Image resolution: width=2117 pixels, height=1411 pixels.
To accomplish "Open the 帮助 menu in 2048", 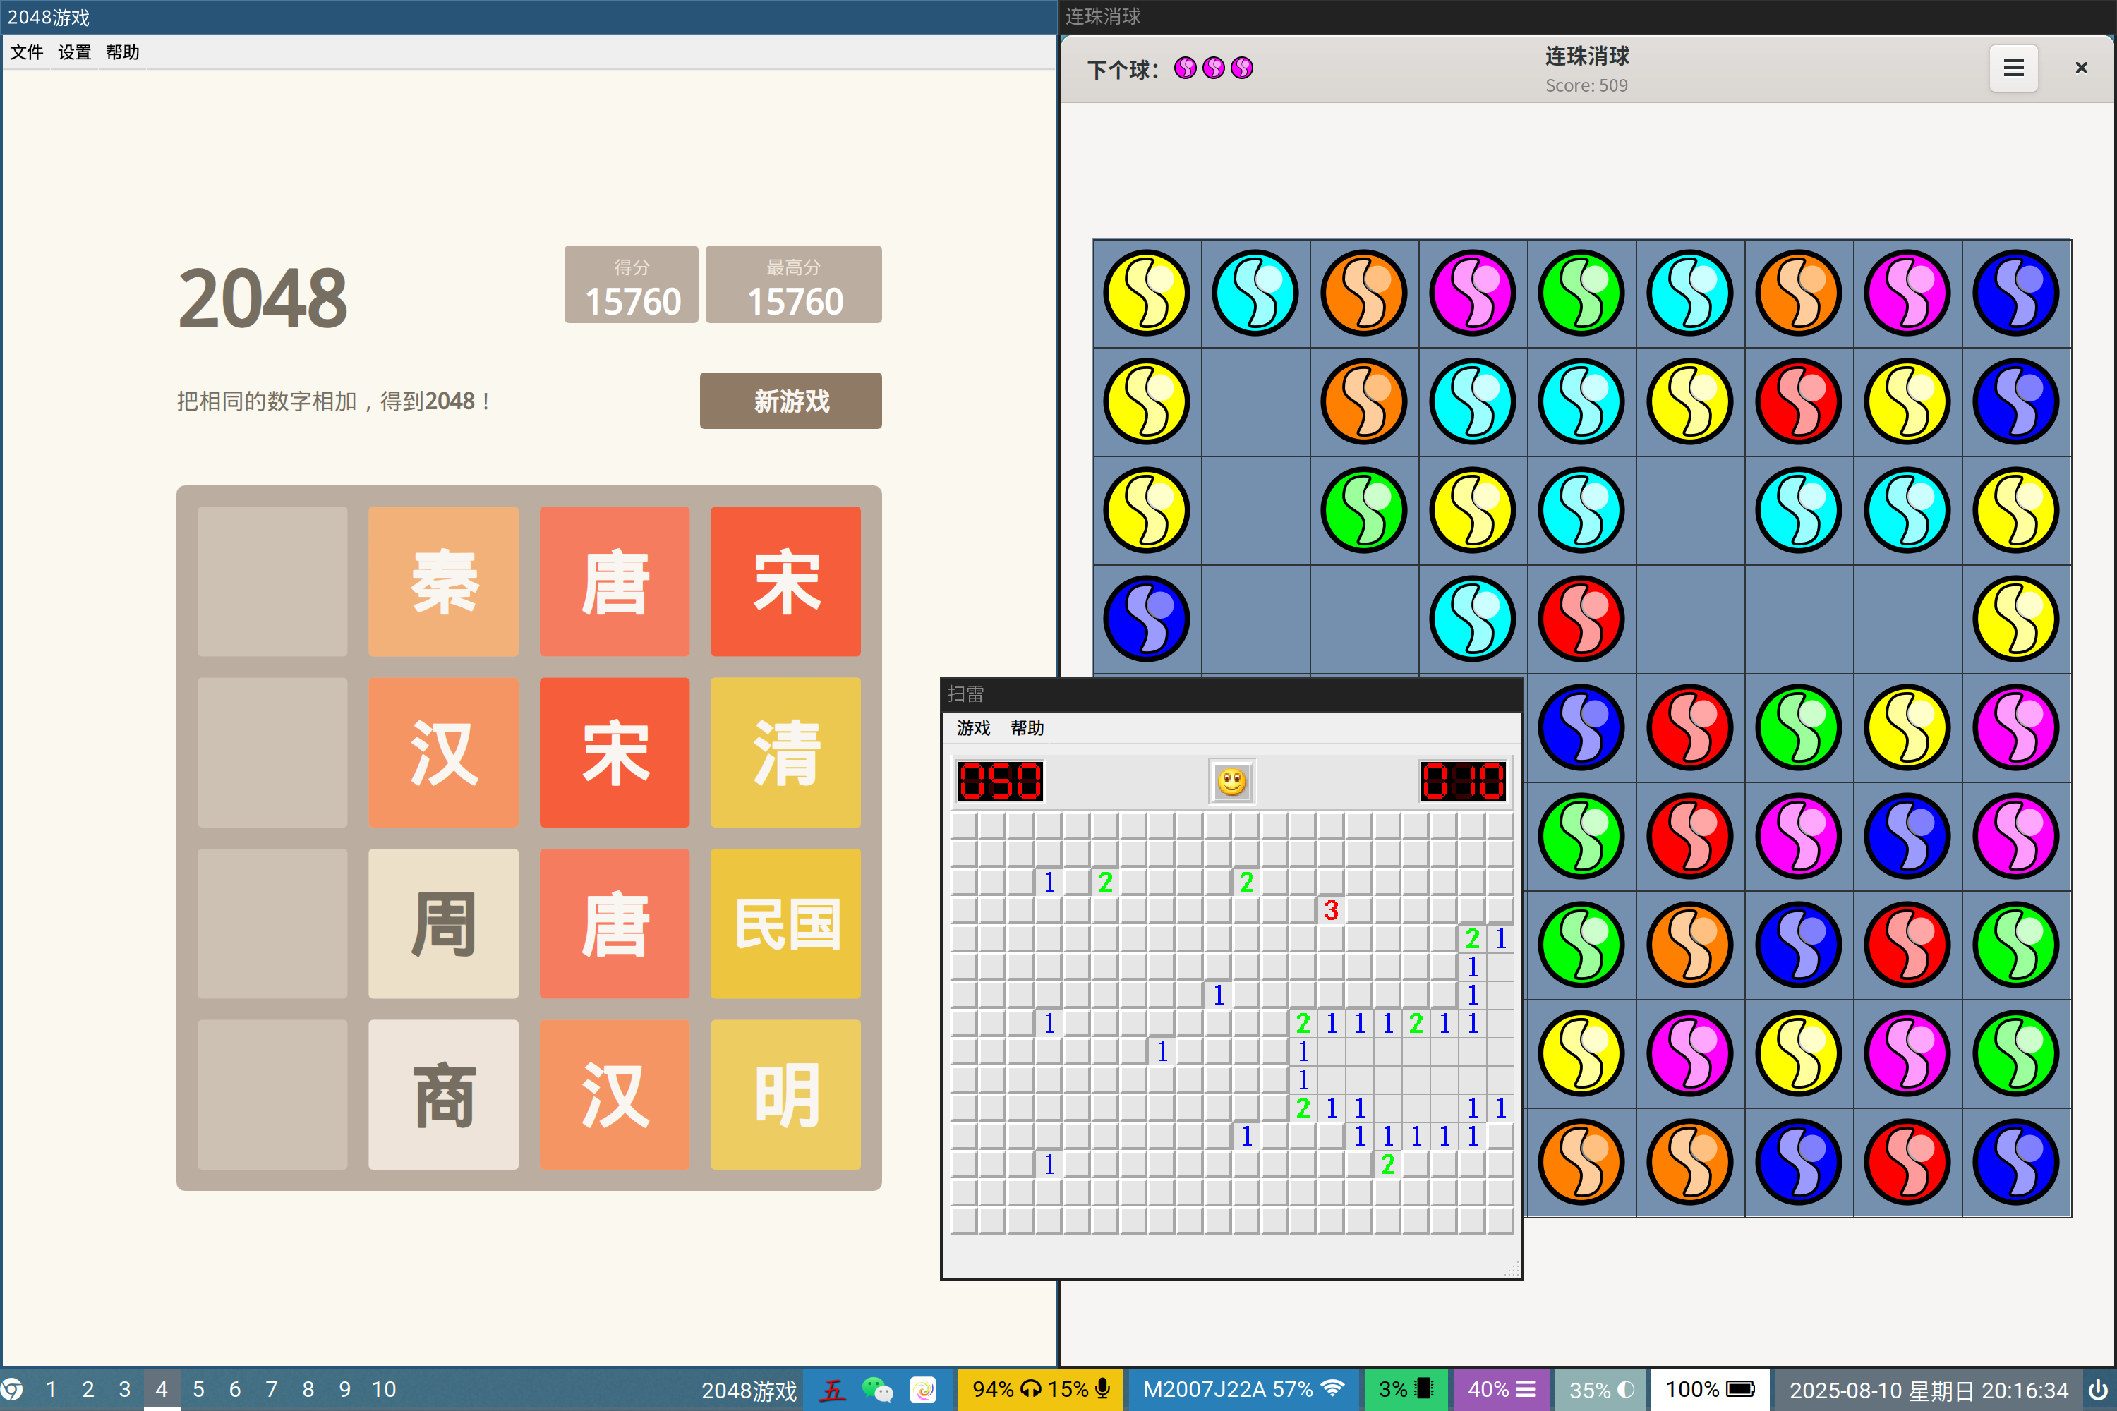I will tap(122, 52).
